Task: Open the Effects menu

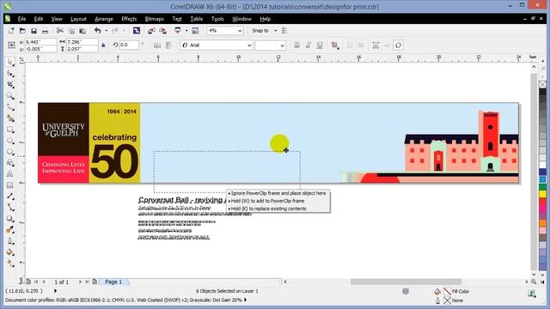Action: coord(129,19)
